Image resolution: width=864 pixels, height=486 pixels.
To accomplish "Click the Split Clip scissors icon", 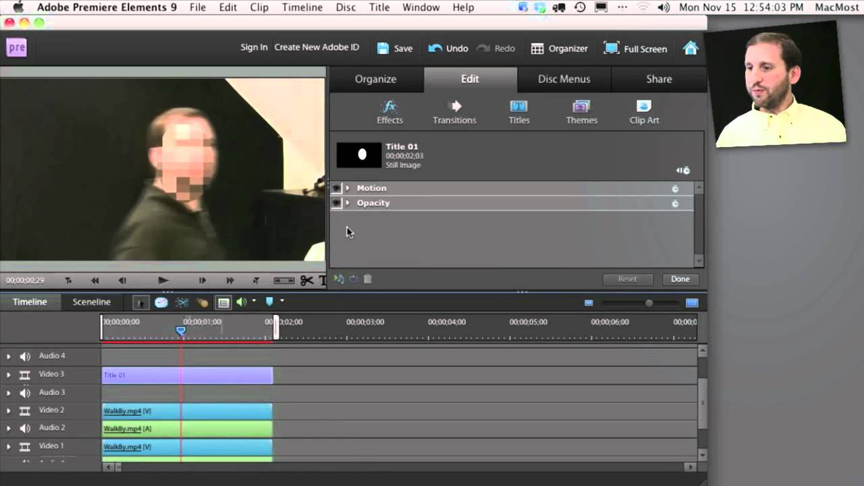I will click(x=306, y=280).
